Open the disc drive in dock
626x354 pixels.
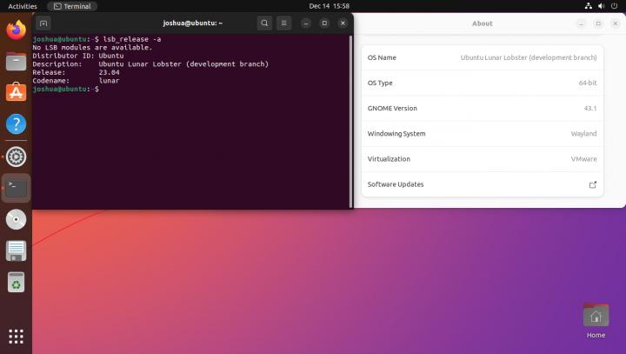16,219
